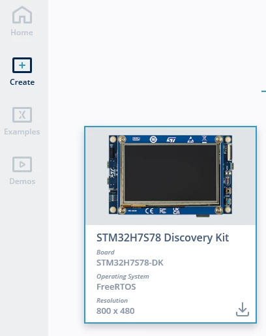Click the Operating System field label
The height and width of the screenshot is (336, 266).
123,277
